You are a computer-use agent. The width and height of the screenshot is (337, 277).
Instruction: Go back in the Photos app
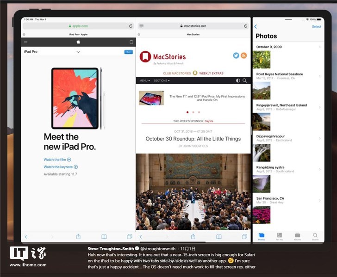(x=256, y=27)
